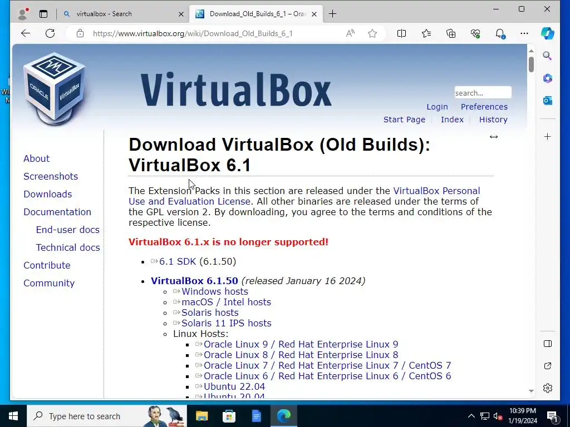
Task: Click the address bar URL
Action: [193, 33]
